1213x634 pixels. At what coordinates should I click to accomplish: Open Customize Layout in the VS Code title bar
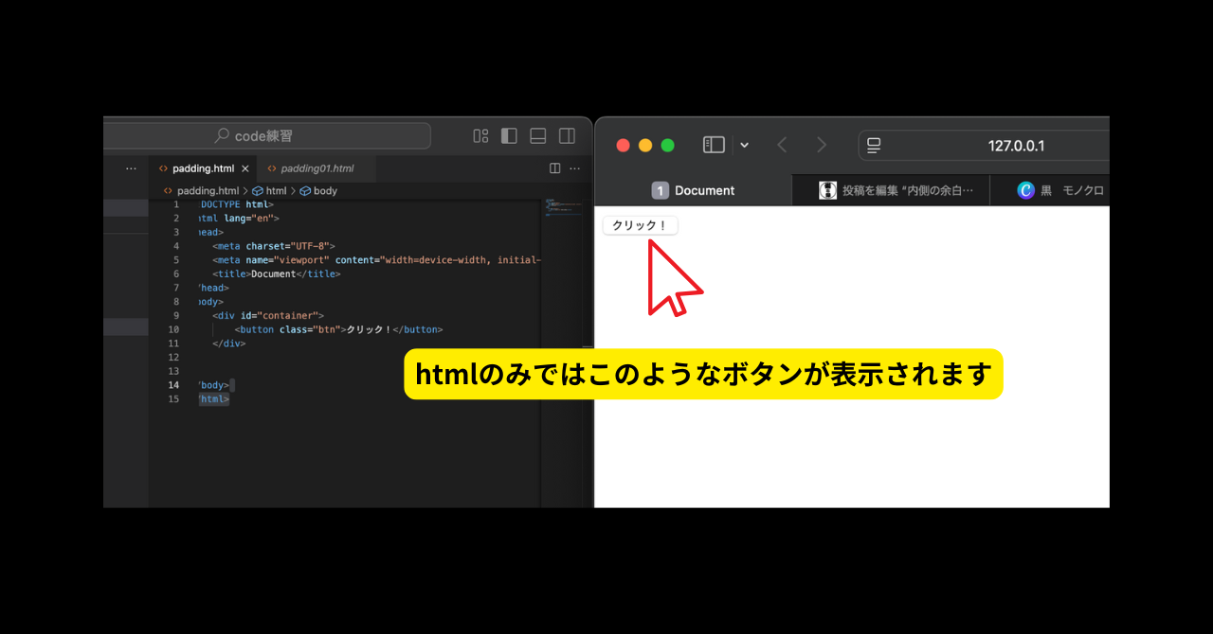(480, 135)
